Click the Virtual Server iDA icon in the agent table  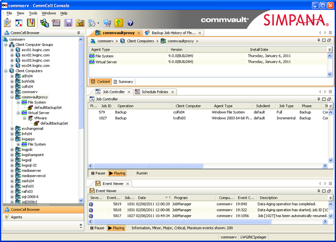pyautogui.click(x=92, y=62)
